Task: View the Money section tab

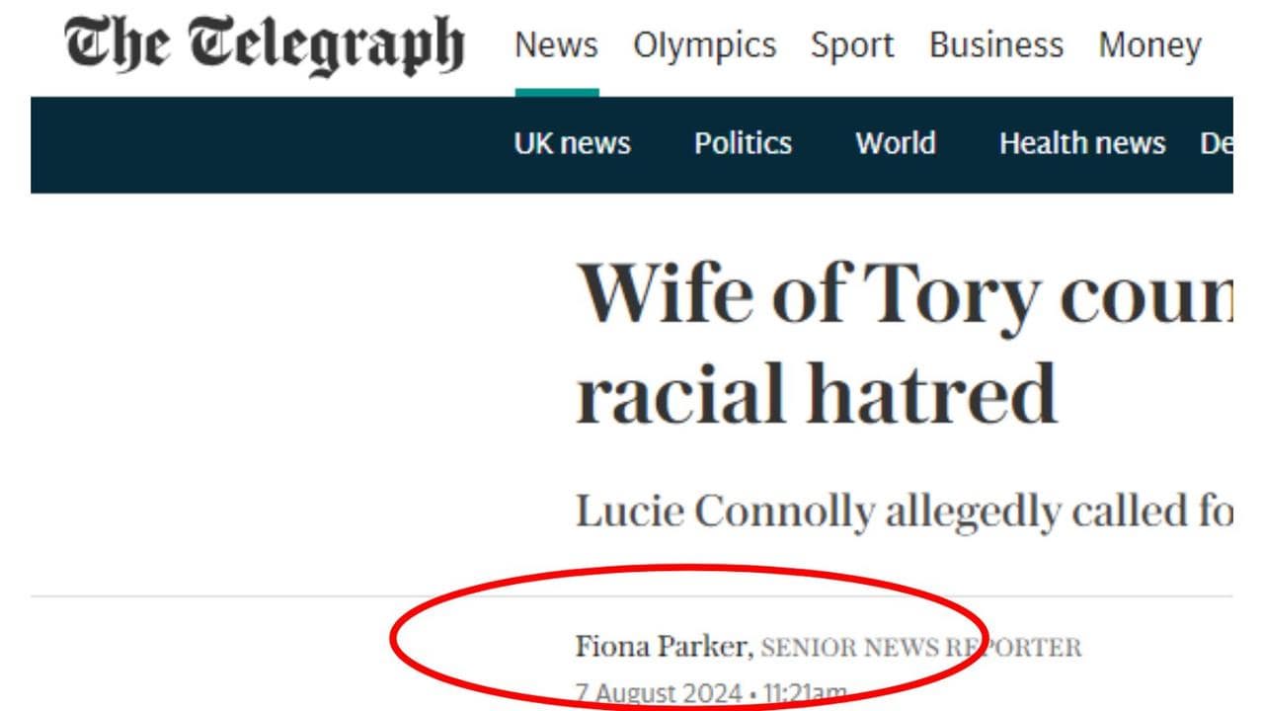Action: click(x=1148, y=44)
